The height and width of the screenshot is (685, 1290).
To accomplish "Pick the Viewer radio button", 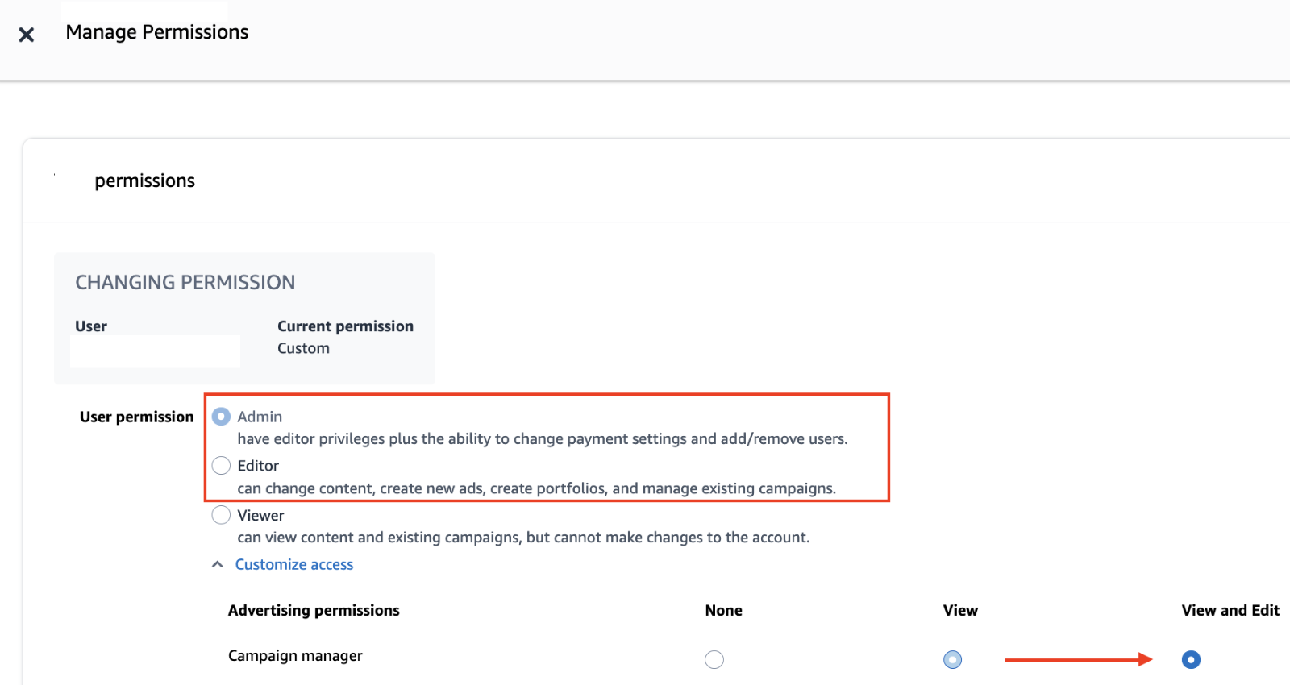I will pos(221,515).
